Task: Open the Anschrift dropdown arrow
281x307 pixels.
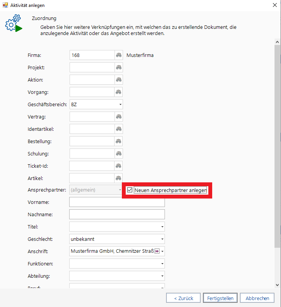Action: point(163,252)
